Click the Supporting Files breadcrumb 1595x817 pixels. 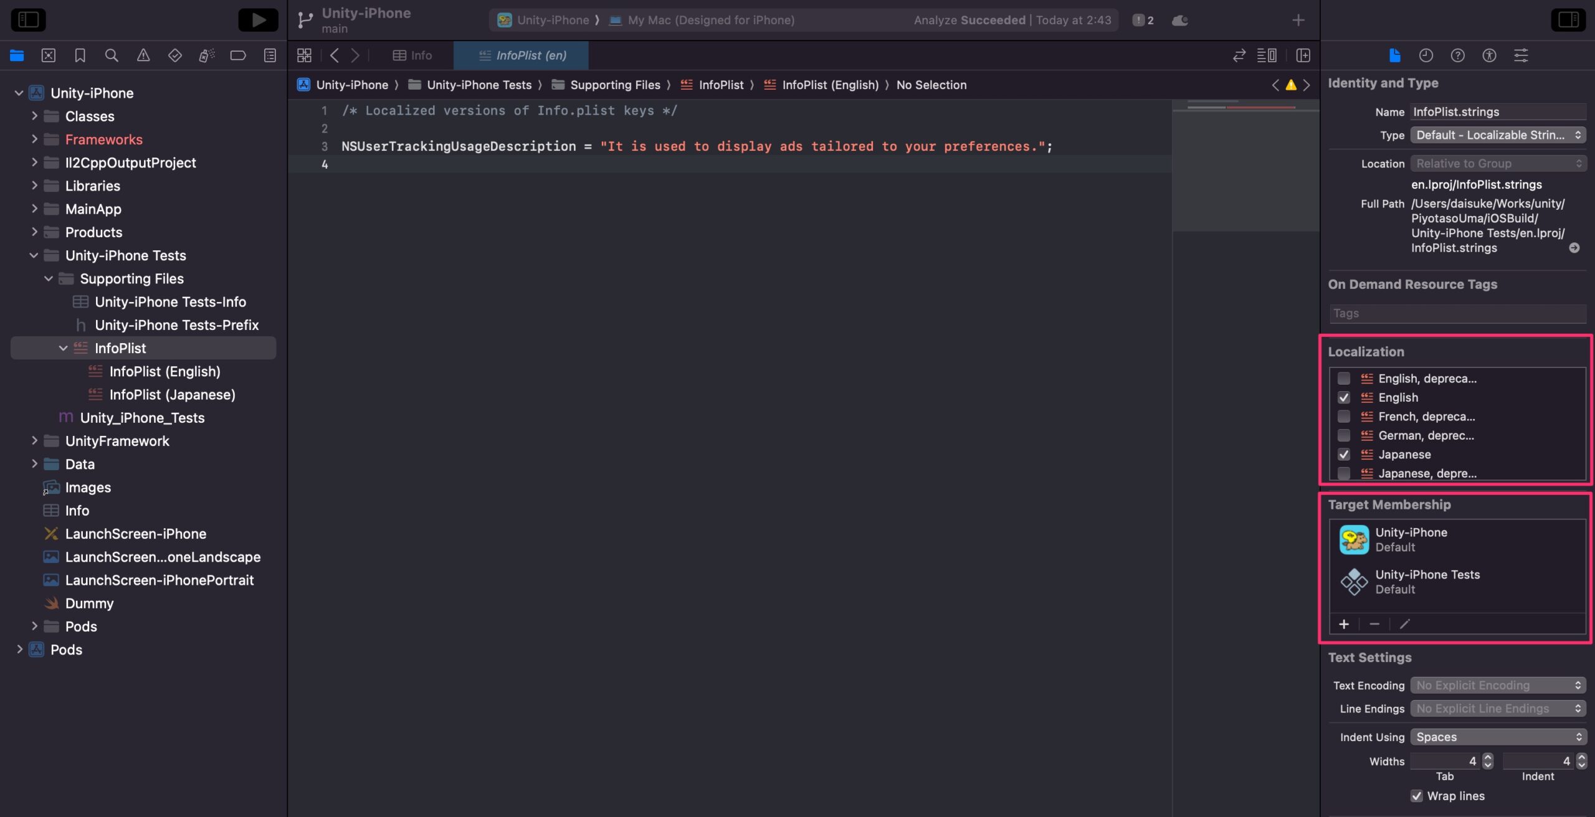[606, 85]
